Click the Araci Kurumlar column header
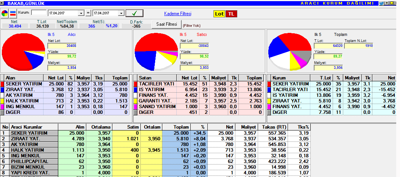Viewport: 400px width, 177px height. 34,127
